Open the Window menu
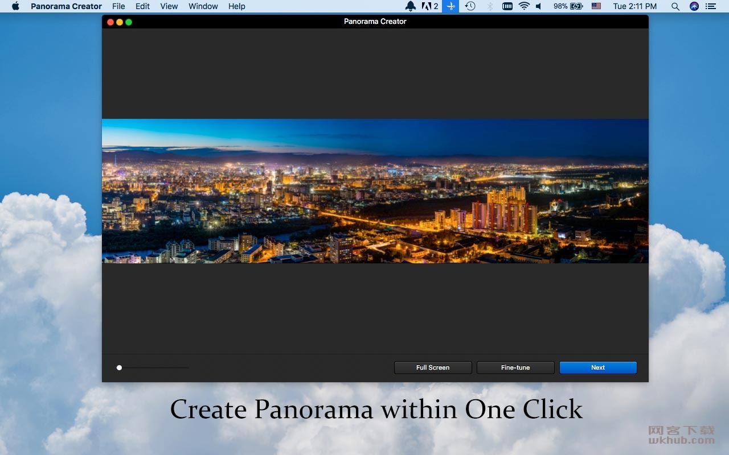Screen dimensions: 729x455 click(203, 6)
